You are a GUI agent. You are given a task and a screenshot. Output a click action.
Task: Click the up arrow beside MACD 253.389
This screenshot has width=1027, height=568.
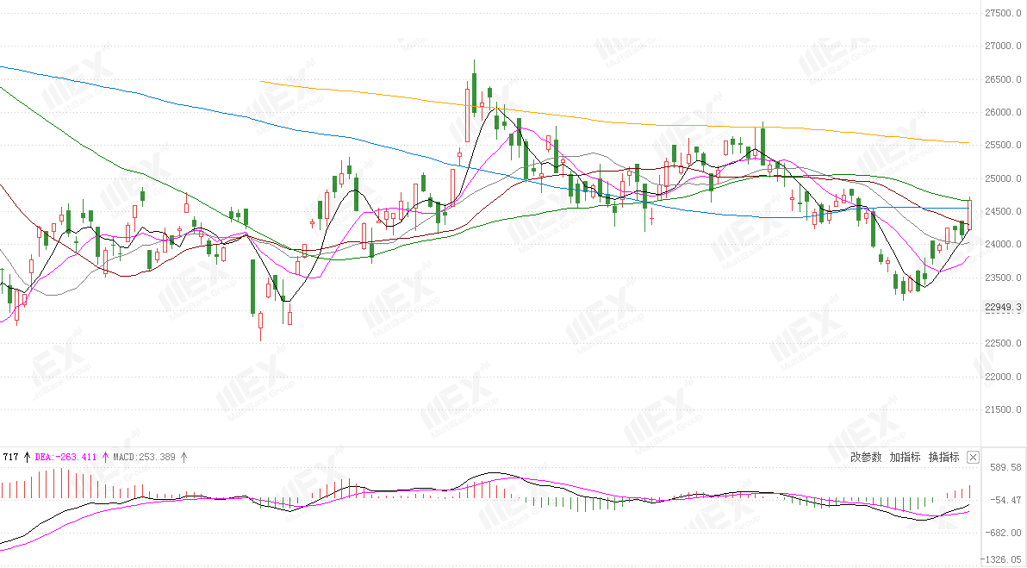[184, 458]
